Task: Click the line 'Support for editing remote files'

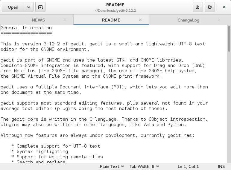Action: click(x=60, y=157)
